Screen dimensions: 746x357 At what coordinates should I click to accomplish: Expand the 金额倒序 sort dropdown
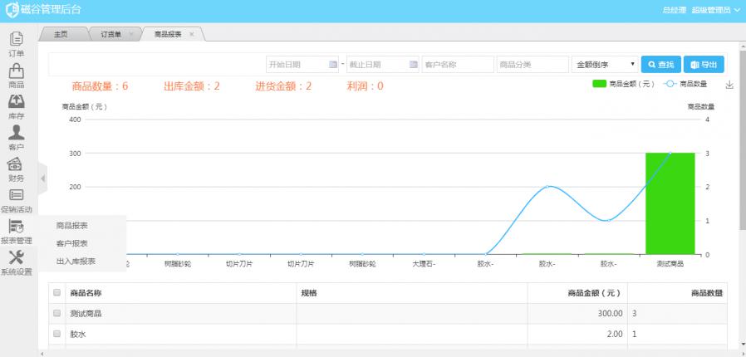tap(604, 64)
